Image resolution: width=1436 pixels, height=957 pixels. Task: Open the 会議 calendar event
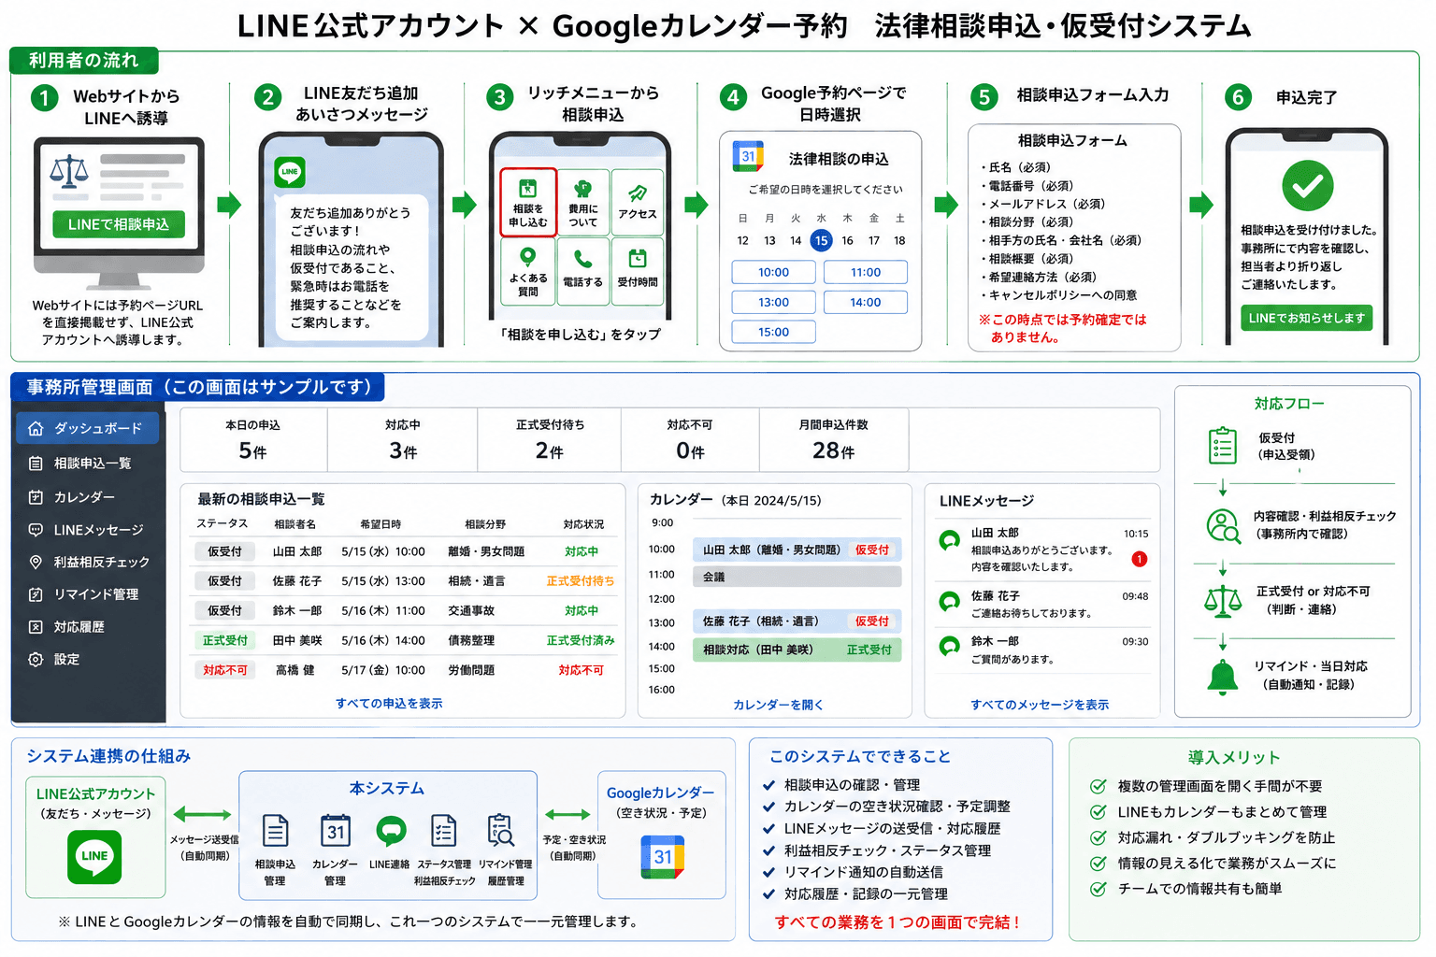797,577
